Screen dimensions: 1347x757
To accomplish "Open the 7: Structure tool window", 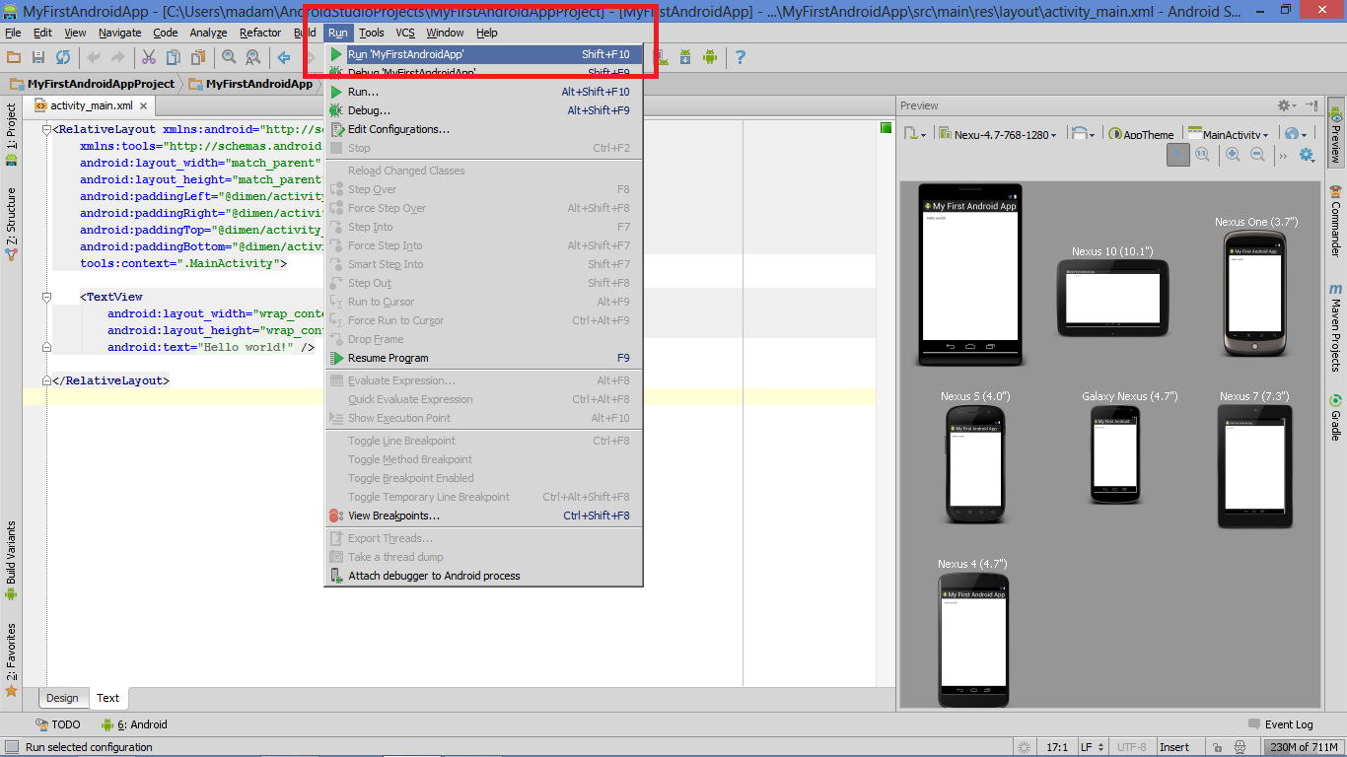I will tap(11, 224).
